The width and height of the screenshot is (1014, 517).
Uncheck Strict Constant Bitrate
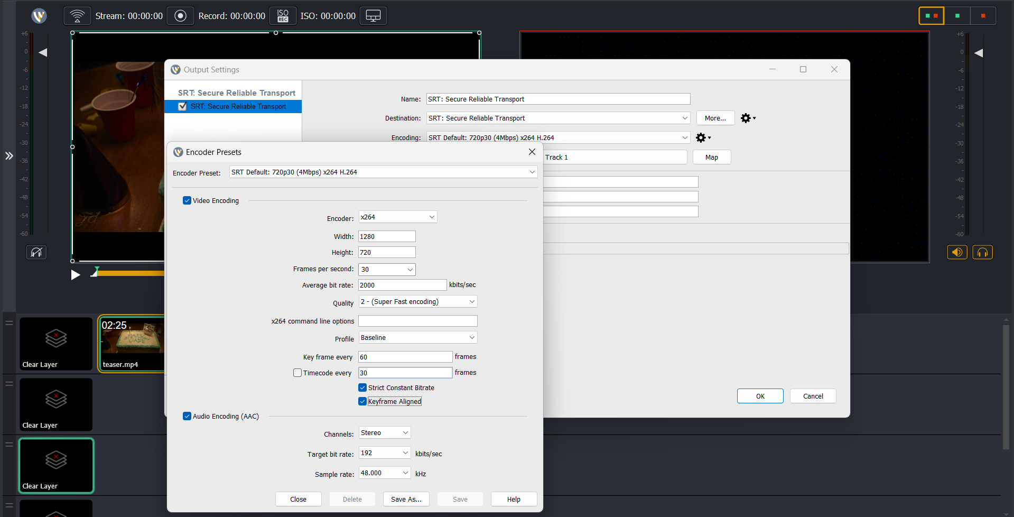362,387
